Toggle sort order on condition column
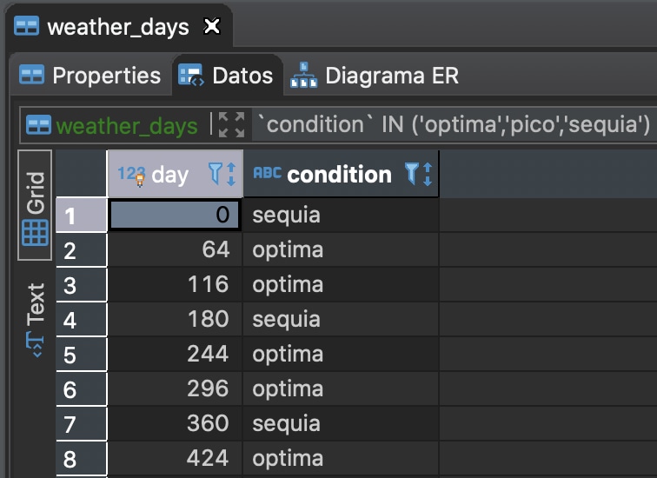Viewport: 657px width, 478px height. click(428, 174)
